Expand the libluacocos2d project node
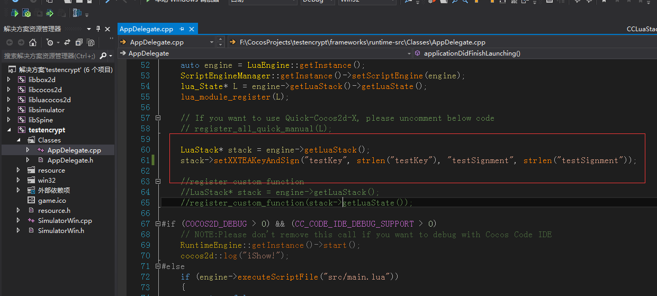The image size is (657, 296). point(8,100)
